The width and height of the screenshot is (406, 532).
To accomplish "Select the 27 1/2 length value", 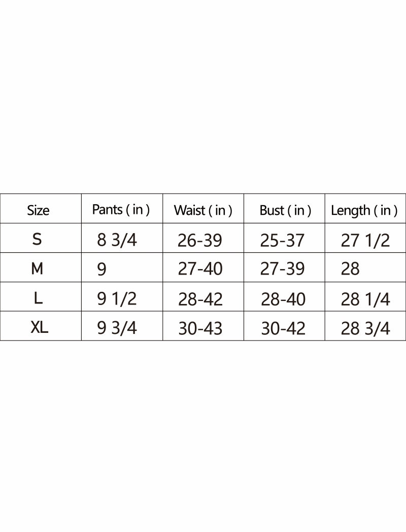I will 365,240.
